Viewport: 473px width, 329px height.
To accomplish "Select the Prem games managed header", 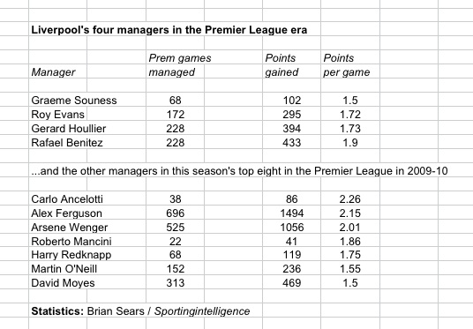I will [x=180, y=65].
